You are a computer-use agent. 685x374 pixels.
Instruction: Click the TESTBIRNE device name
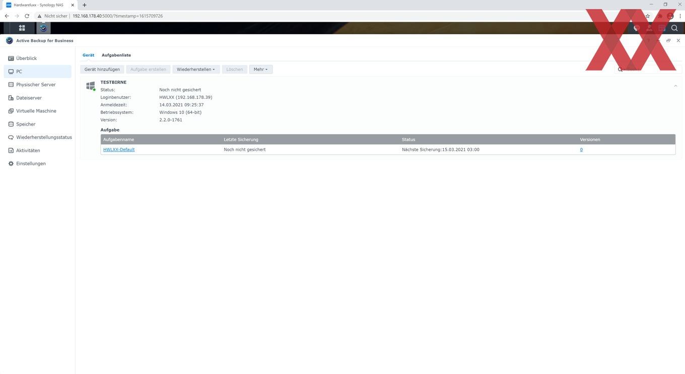click(113, 82)
